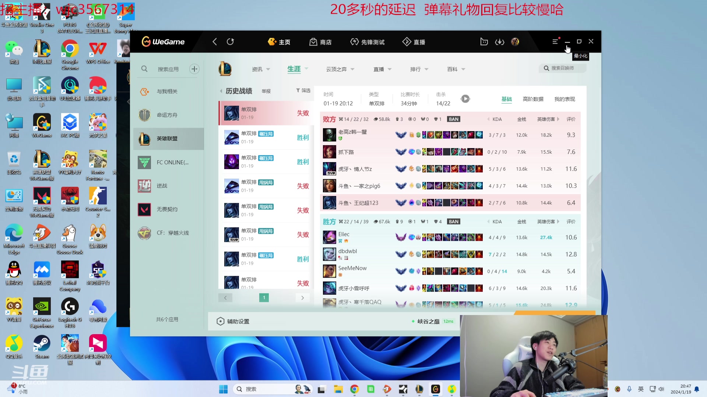This screenshot has width=707, height=397.
Task: Open 腾讯QQ desktop shortcut
Action: (14, 273)
